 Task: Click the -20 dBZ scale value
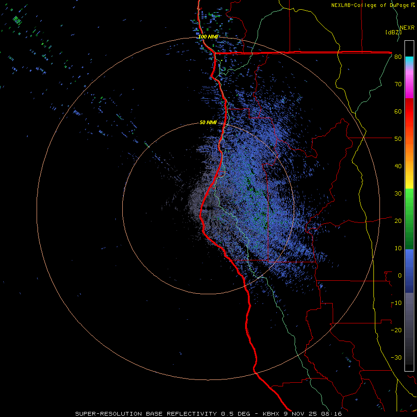tap(396, 330)
